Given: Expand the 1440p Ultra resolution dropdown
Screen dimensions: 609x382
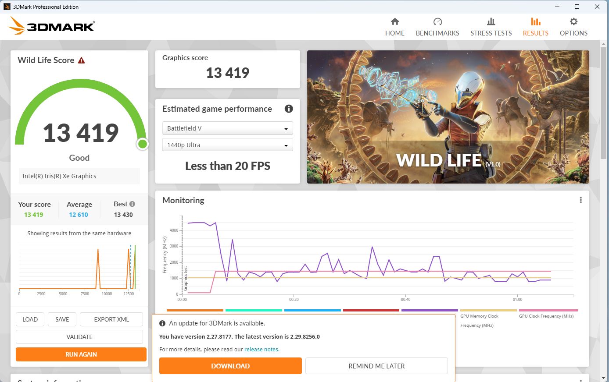Looking at the screenshot, I should click(x=227, y=145).
